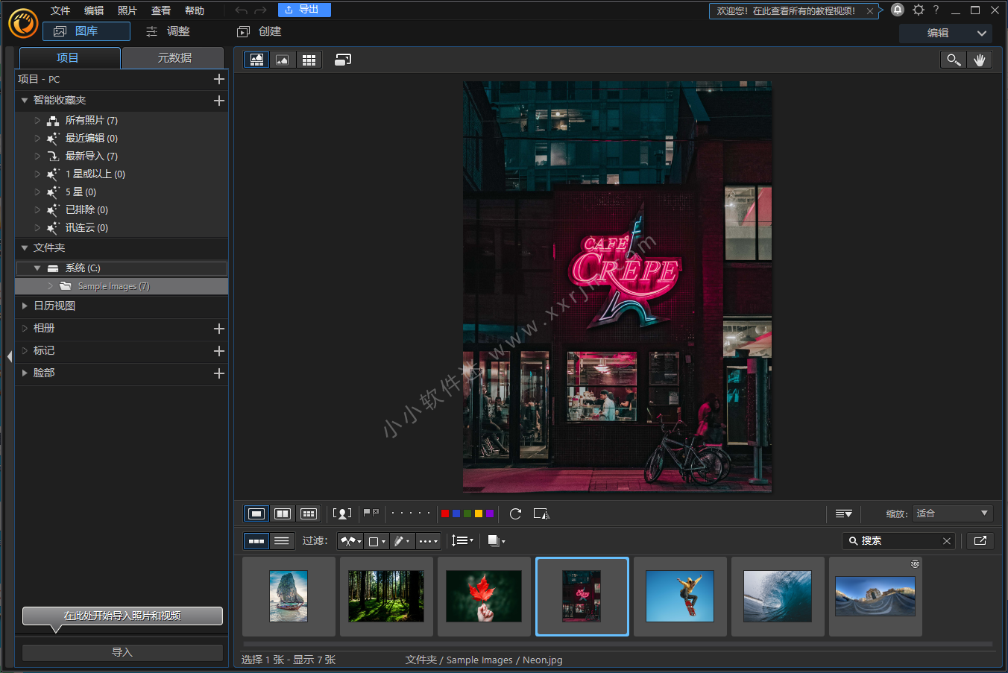Dismiss the welcome tutorial banner
The width and height of the screenshot is (1008, 673).
pos(870,11)
